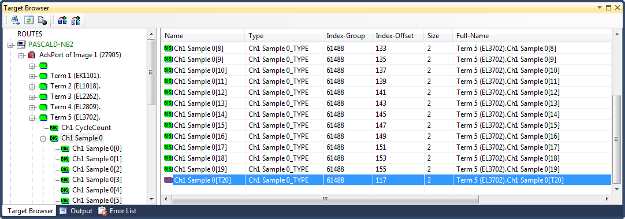The image size is (625, 219).
Task: Click the variable icon of list row Ch1 Sample 0[12]
Action: (168, 92)
